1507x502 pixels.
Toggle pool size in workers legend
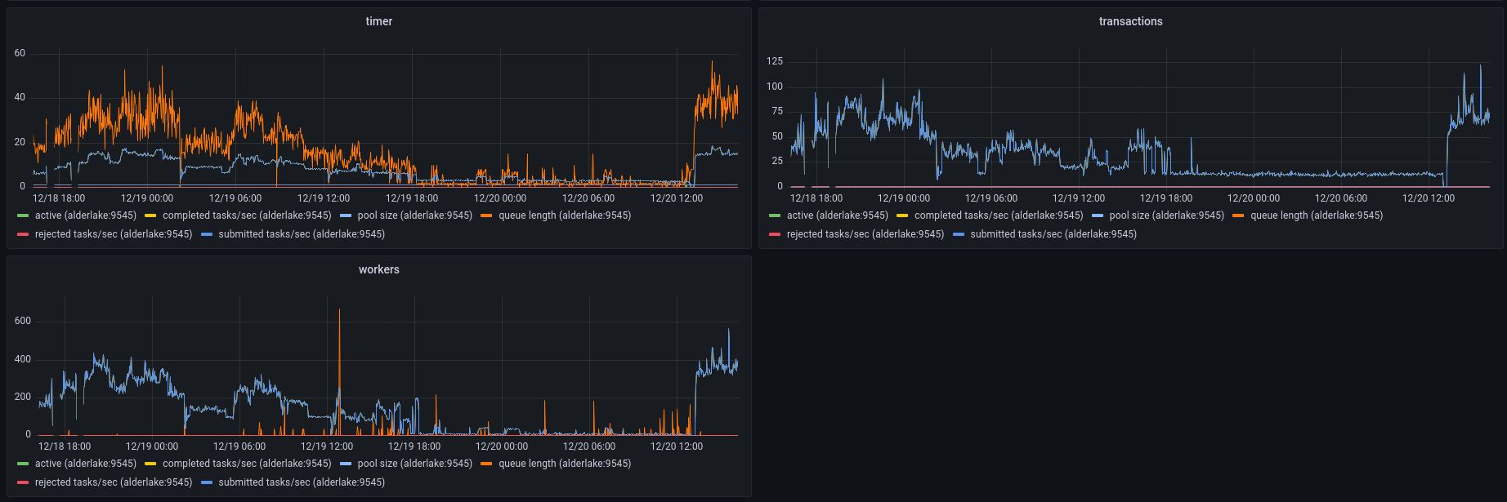pos(415,464)
